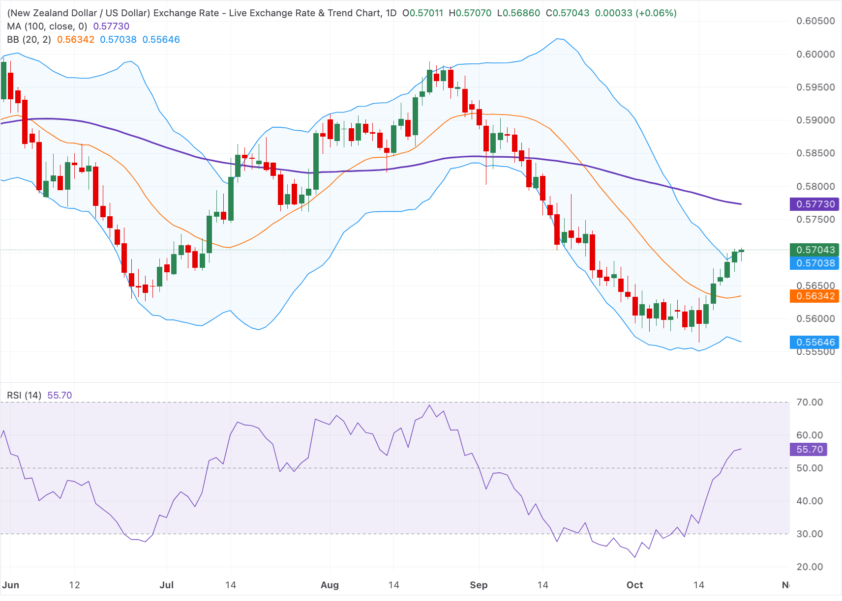Click the BB upper value 0.57038 in legend

(119, 39)
